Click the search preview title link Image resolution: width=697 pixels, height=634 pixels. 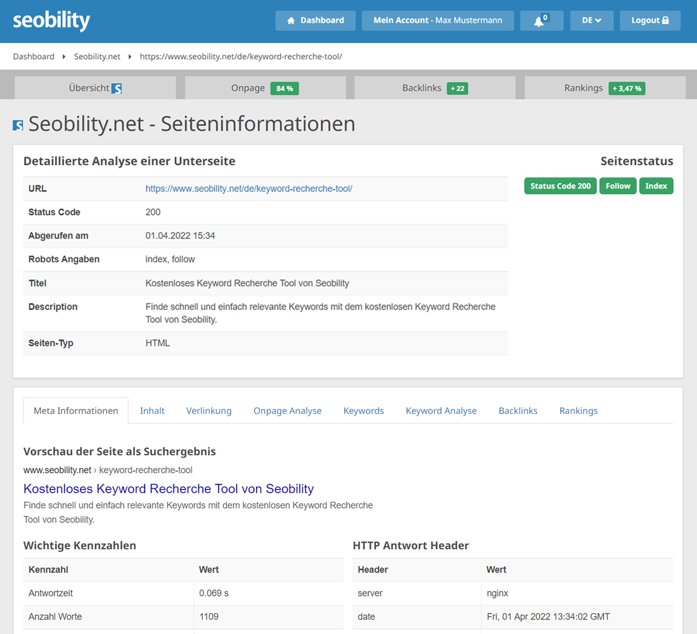pyautogui.click(x=169, y=489)
